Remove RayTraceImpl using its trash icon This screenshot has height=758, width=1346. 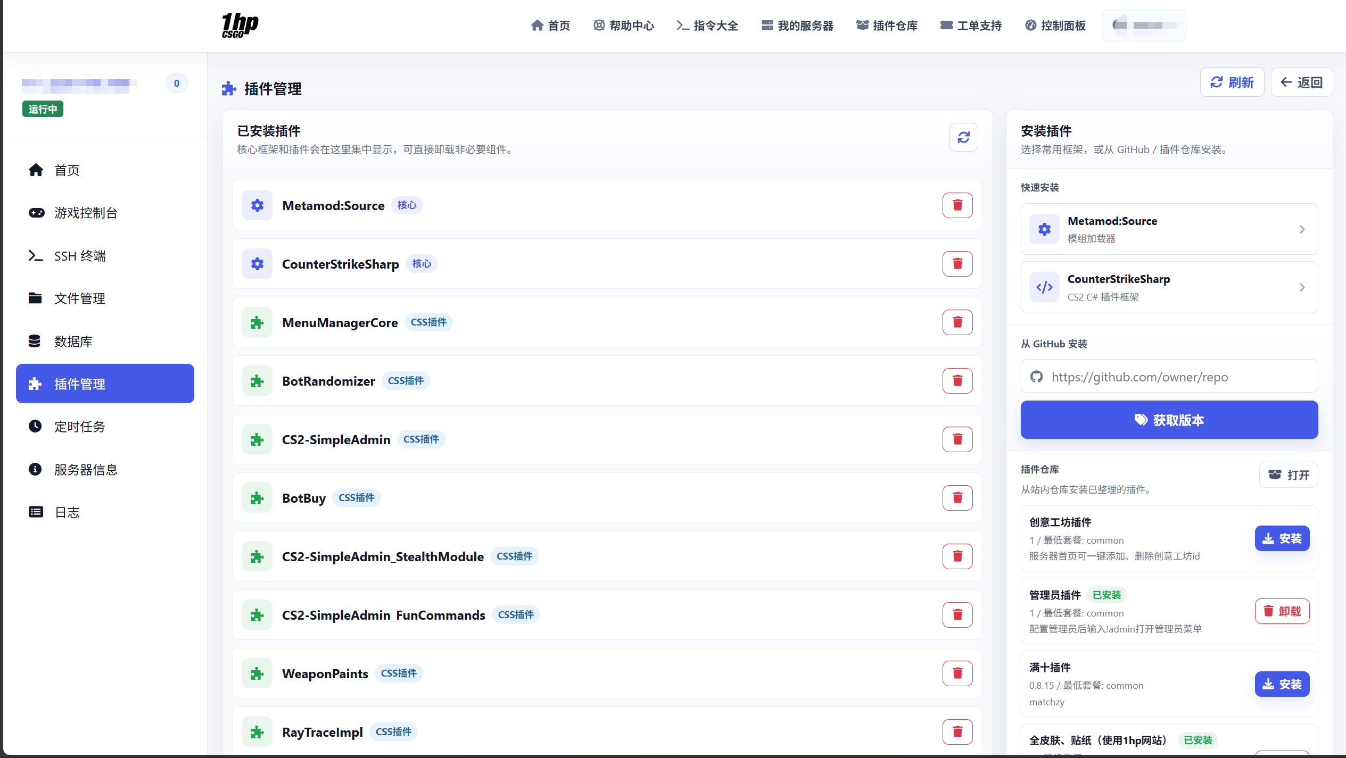957,732
